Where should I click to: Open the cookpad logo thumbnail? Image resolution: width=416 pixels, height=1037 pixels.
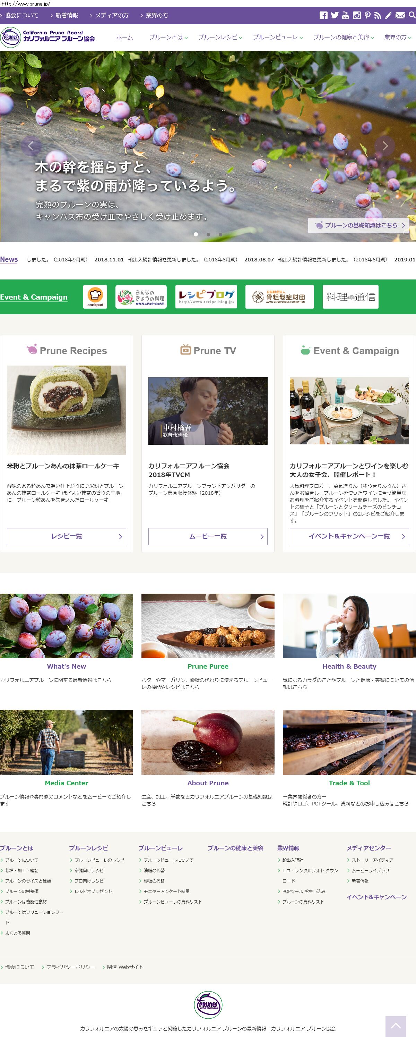point(95,297)
